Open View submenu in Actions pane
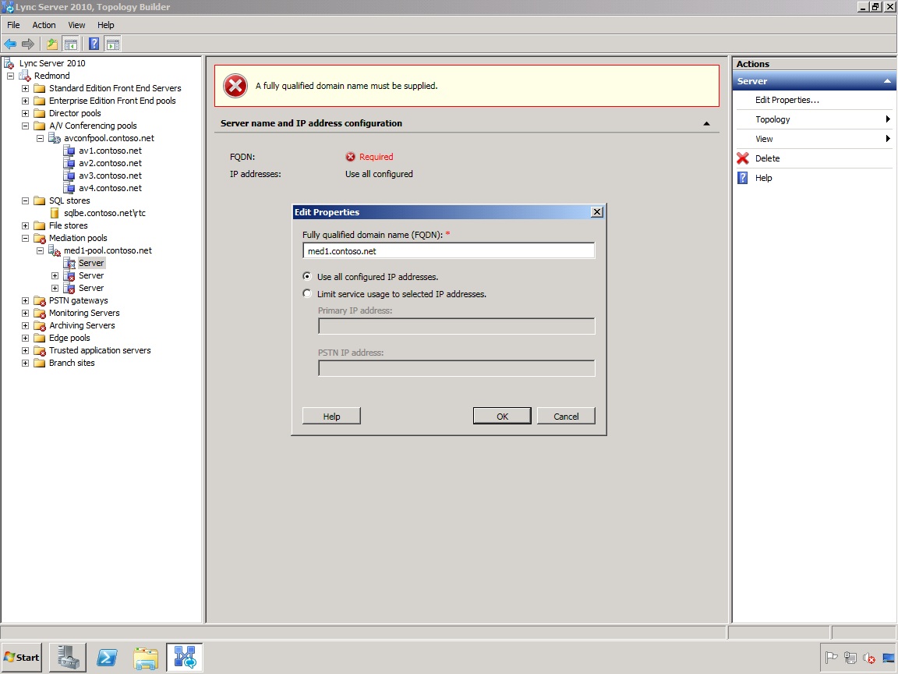The width and height of the screenshot is (898, 674). click(815, 139)
